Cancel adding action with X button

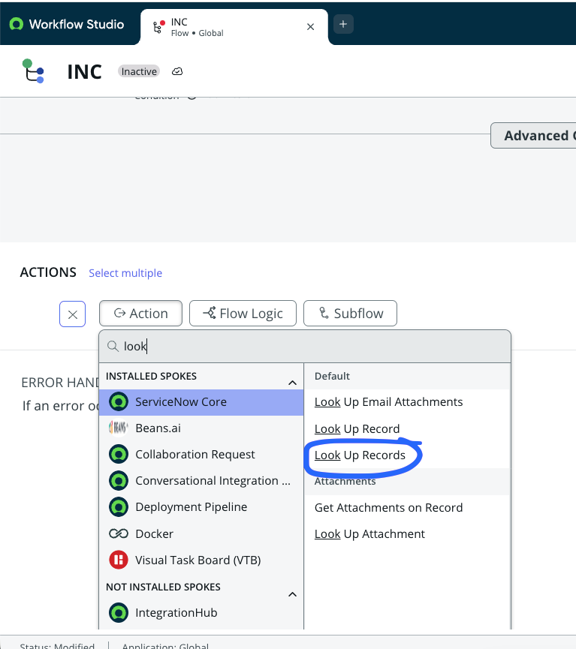point(73,314)
